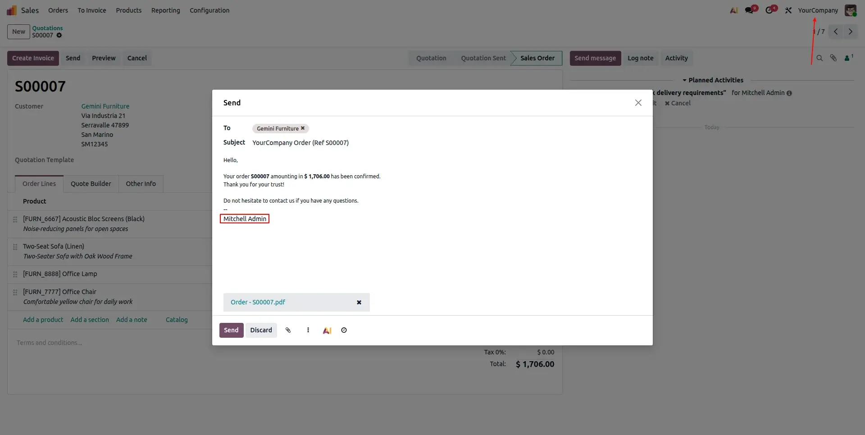This screenshot has width=865, height=435.
Task: Go to the previous record arrow
Action: 836,32
